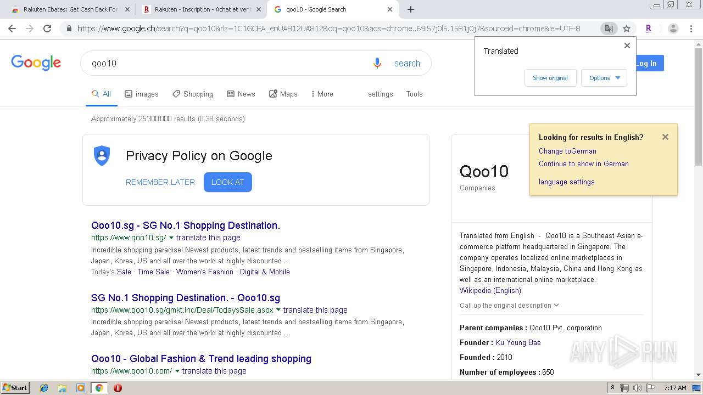Open a new tab with the plus button

pyautogui.click(x=411, y=9)
